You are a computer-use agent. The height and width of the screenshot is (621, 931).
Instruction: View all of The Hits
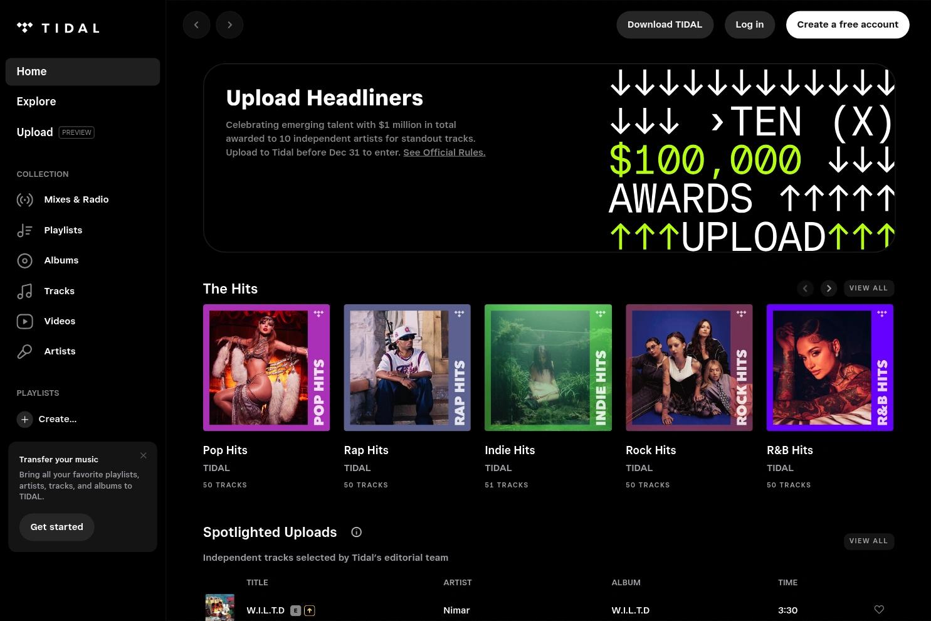[869, 289]
